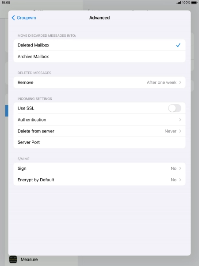The height and width of the screenshot is (266, 199).
Task: Tap the Server Port input field
Action: 99,142
